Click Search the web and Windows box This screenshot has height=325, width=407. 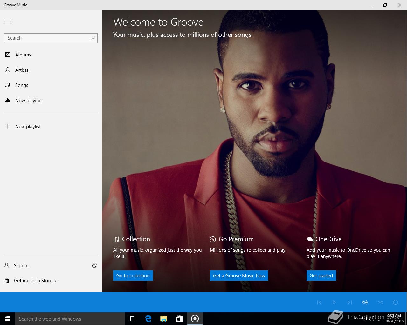pyautogui.click(x=70, y=319)
